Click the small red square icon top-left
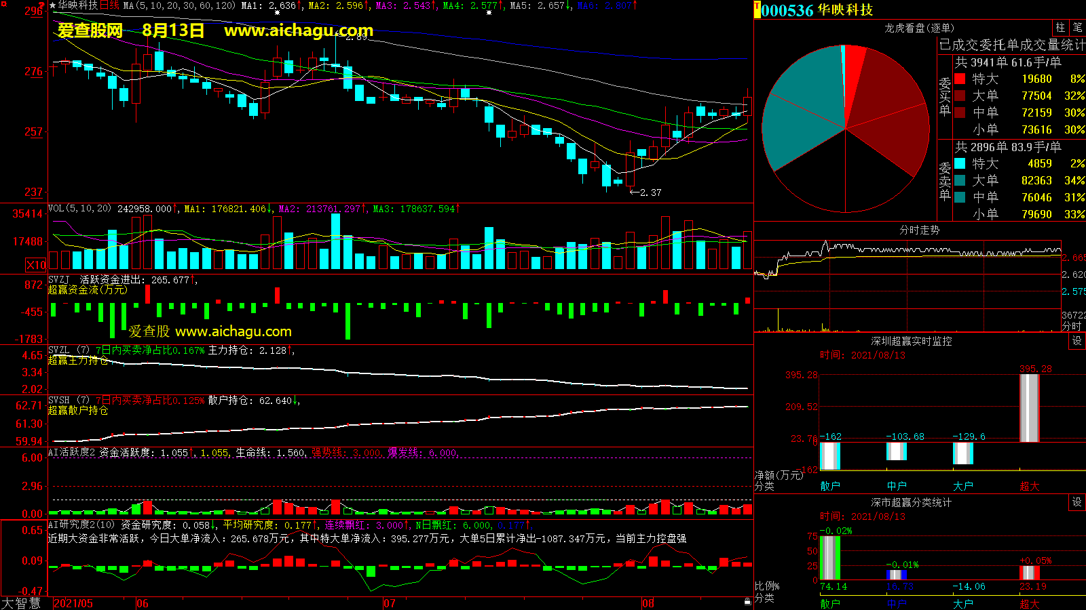The width and height of the screenshot is (1086, 610). click(4, 4)
